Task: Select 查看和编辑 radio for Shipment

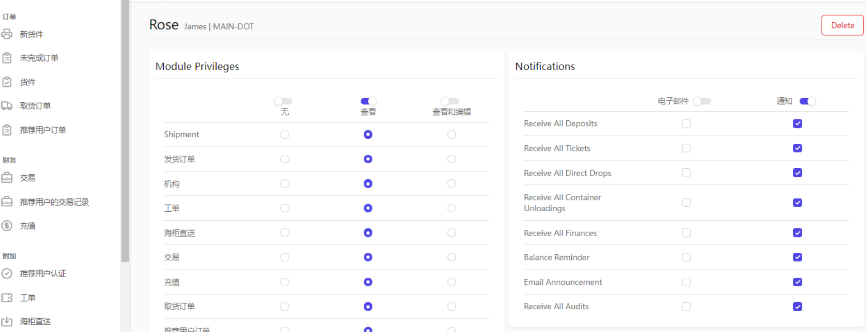Action: point(451,134)
